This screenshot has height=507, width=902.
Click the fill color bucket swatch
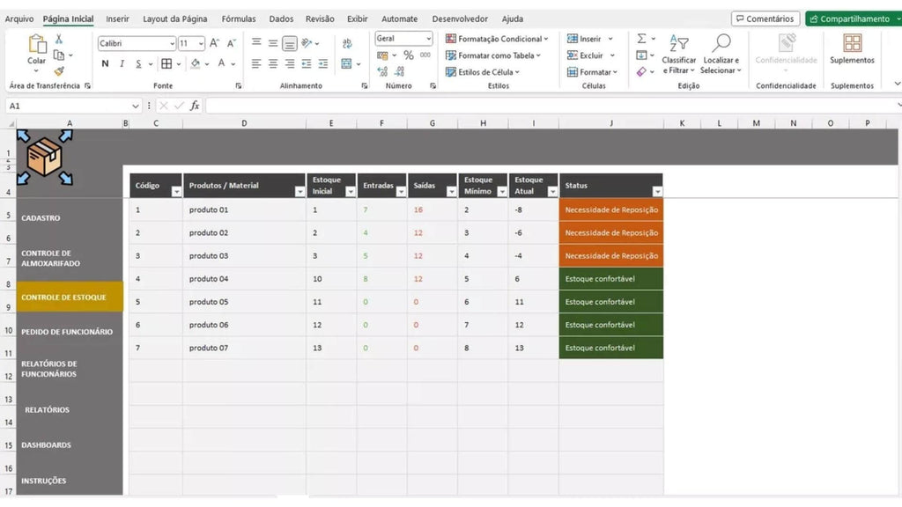[x=196, y=63]
